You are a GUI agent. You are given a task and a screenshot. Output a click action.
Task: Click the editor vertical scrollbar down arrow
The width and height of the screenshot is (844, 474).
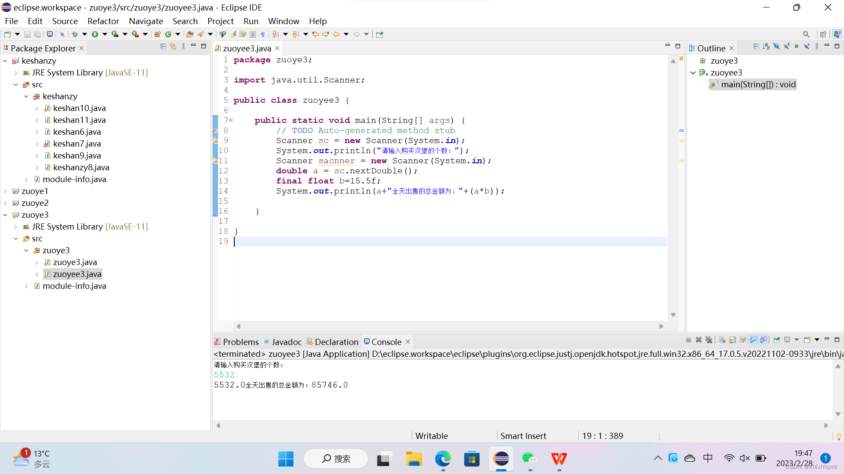(673, 315)
